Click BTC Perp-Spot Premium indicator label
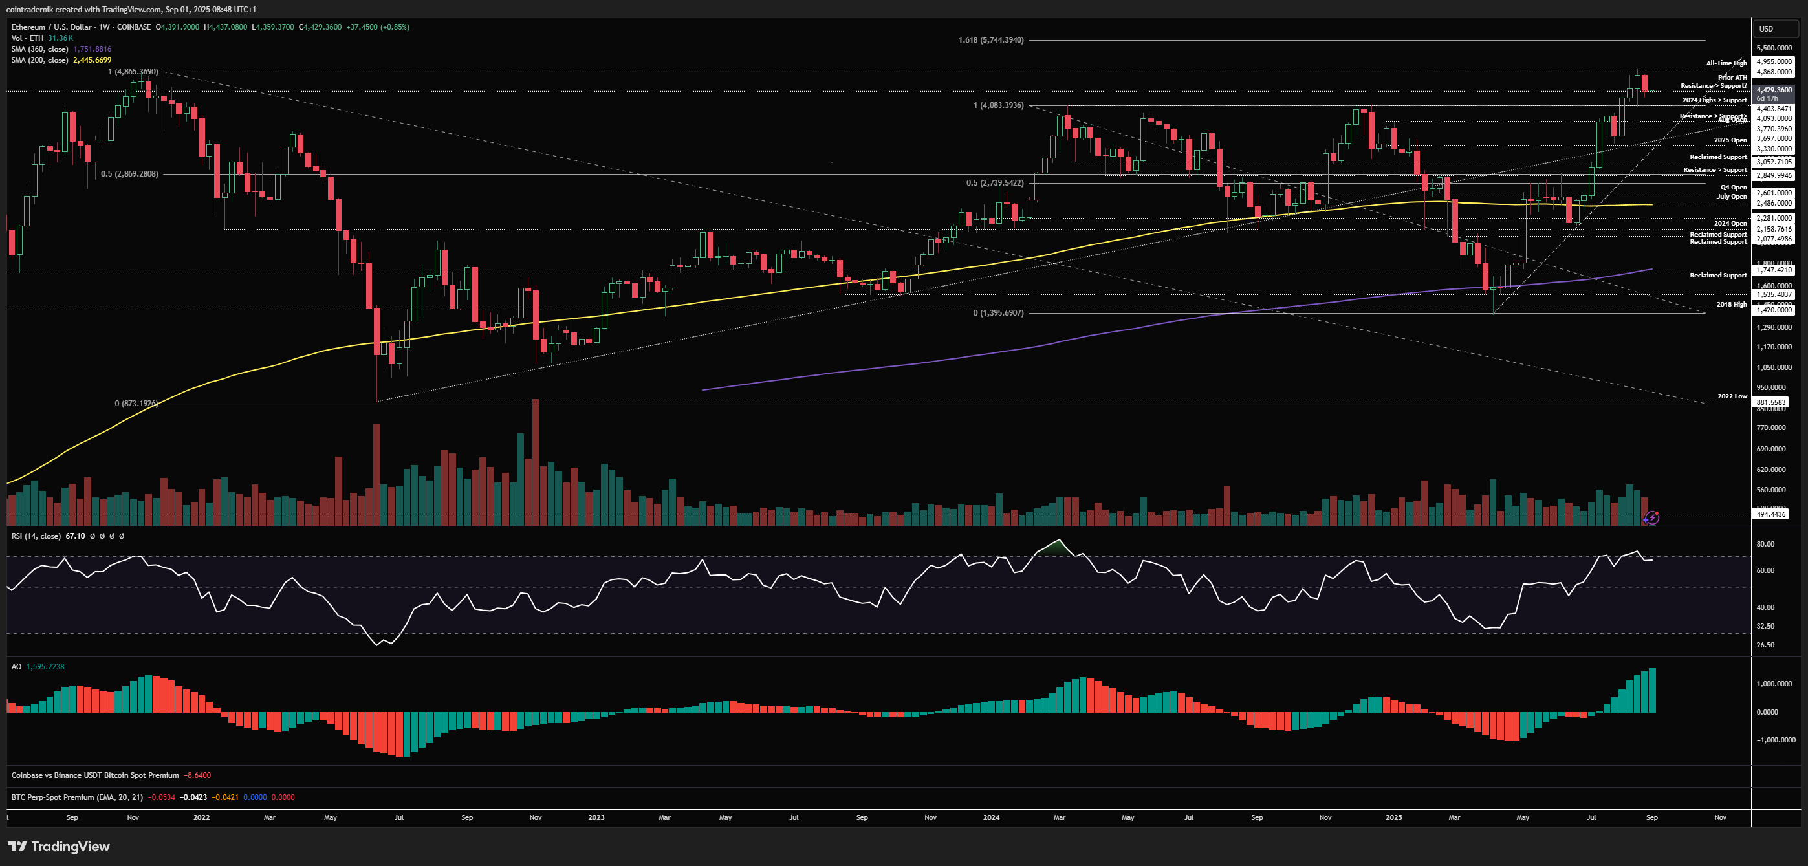1808x866 pixels. click(77, 797)
